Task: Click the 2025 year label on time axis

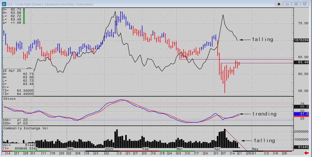Action: point(109,149)
